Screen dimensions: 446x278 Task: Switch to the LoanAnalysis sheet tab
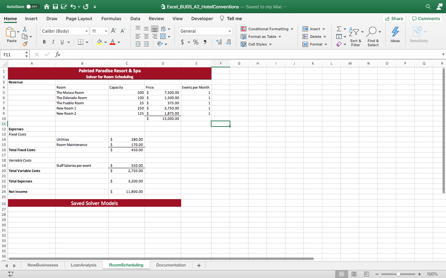(83, 265)
